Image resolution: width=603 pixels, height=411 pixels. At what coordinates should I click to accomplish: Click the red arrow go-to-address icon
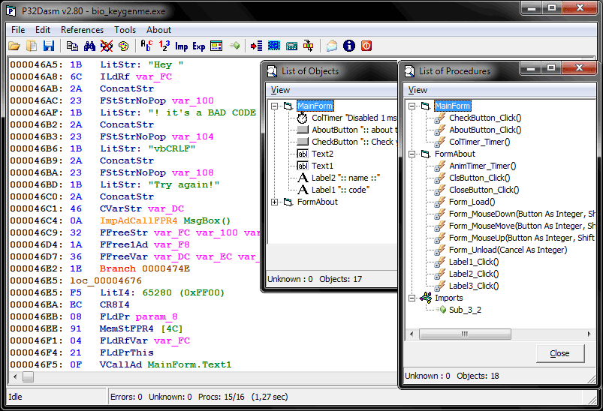tap(257, 46)
